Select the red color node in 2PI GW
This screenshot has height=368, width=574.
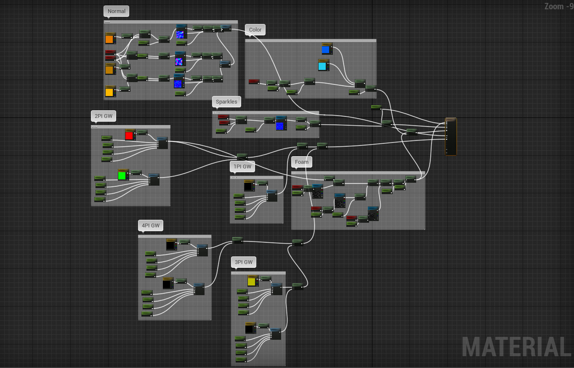pos(130,135)
